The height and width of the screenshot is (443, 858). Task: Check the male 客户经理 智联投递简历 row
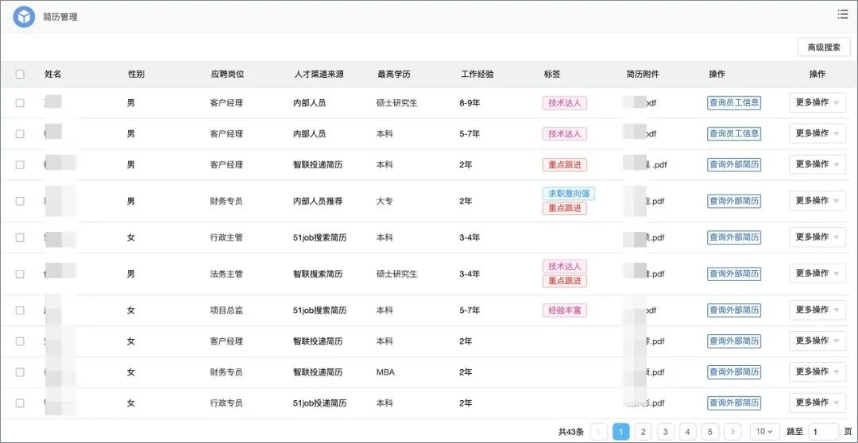tap(20, 164)
